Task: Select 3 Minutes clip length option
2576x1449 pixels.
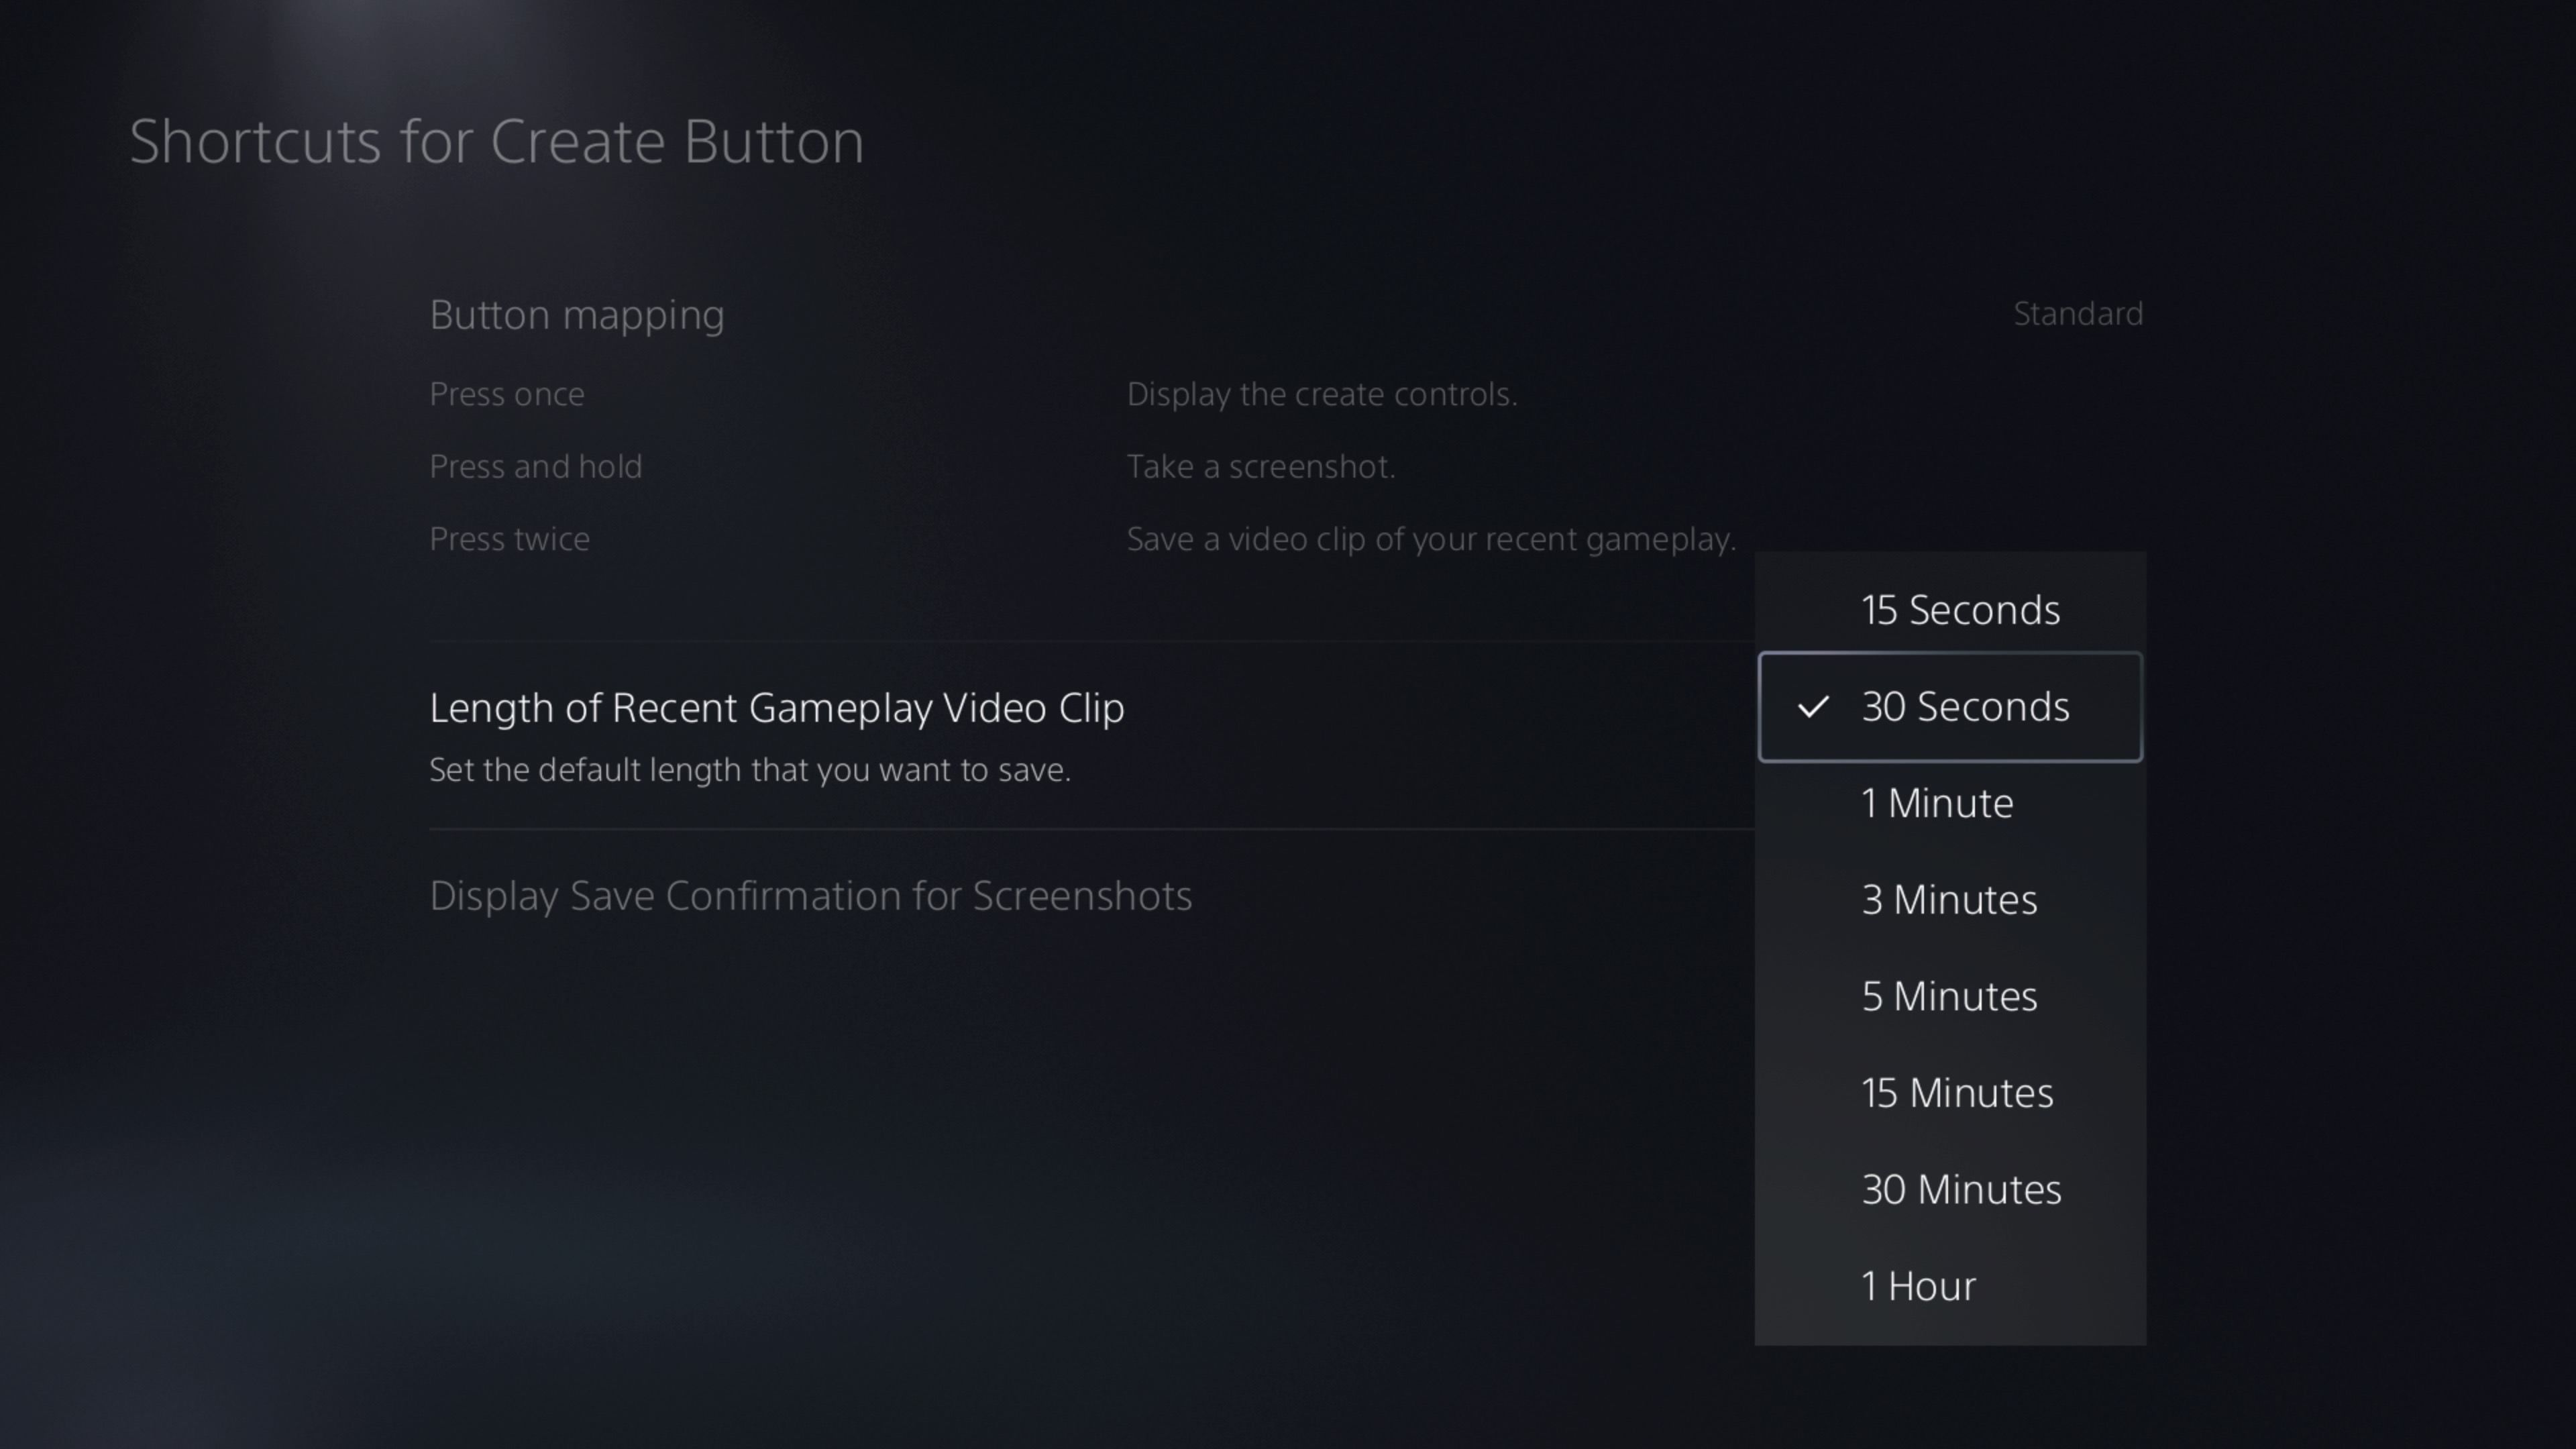Action: point(1948,897)
